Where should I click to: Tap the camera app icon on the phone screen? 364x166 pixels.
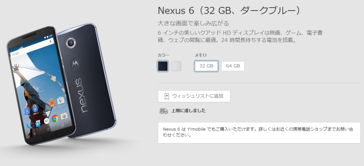(x=64, y=116)
